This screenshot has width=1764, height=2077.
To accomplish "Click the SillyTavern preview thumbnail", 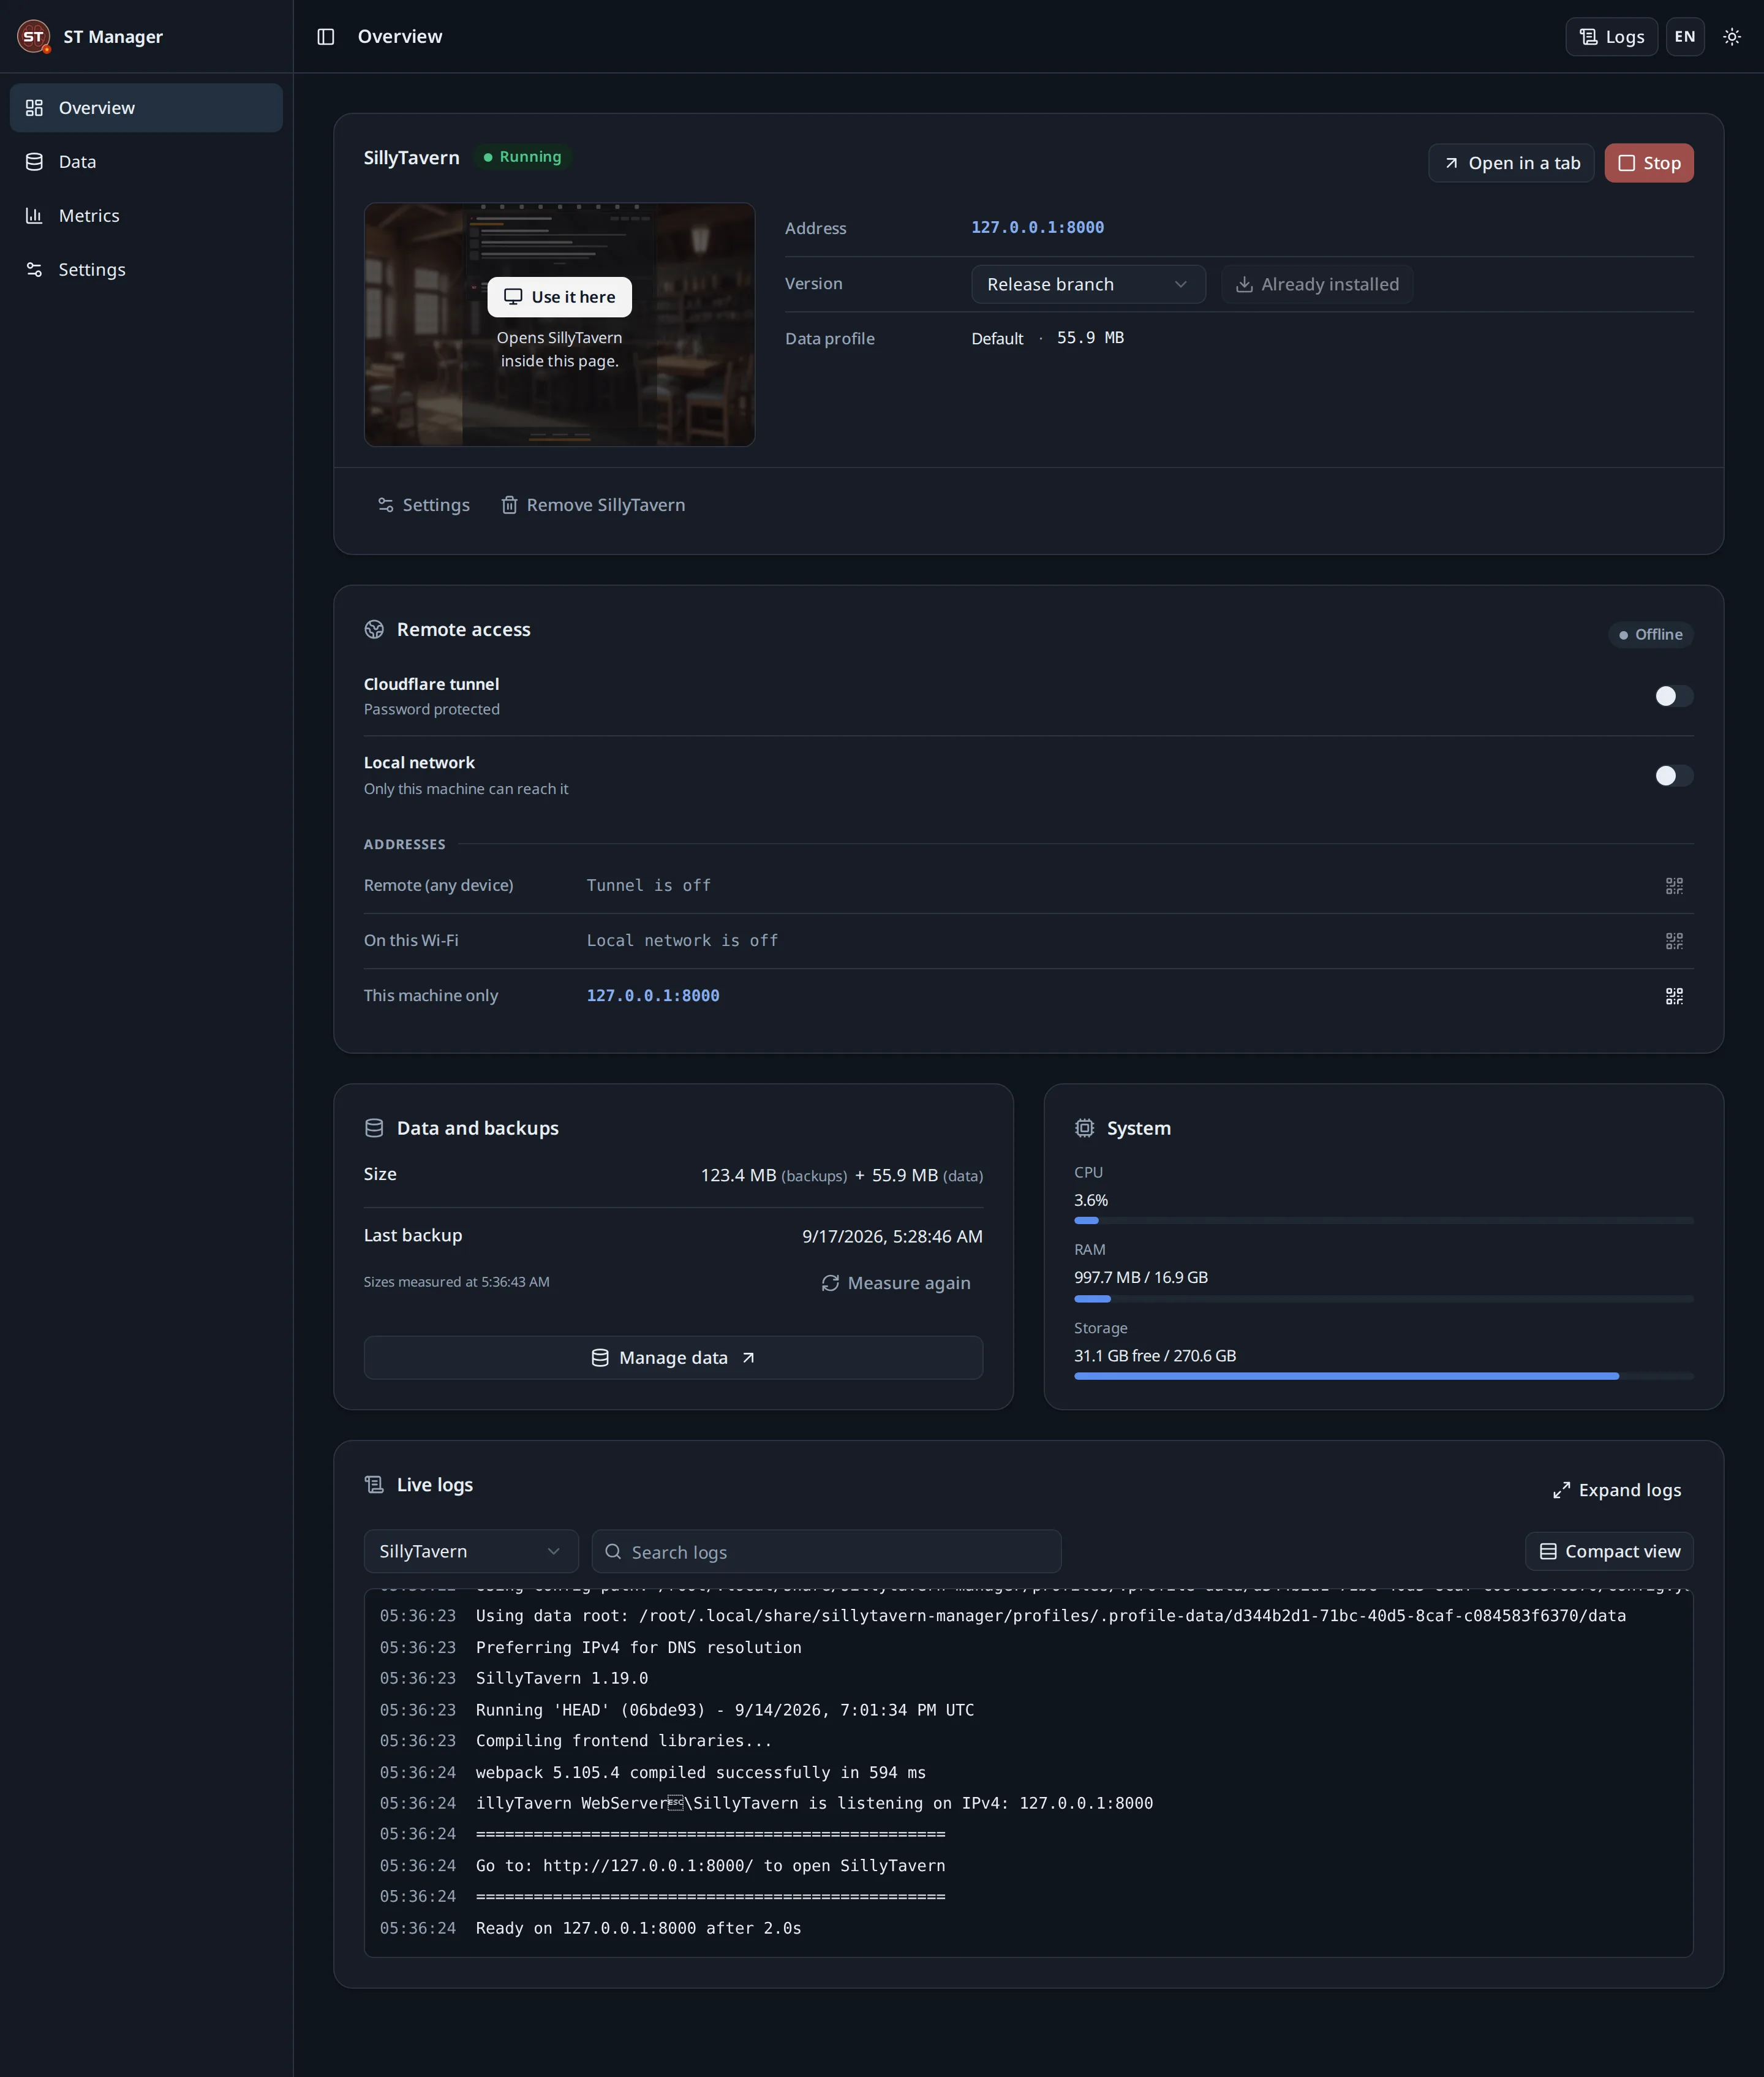I will point(559,325).
